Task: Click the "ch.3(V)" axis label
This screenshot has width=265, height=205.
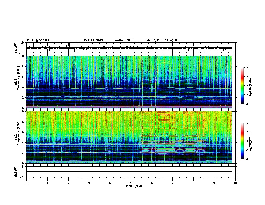Action: 16,172
